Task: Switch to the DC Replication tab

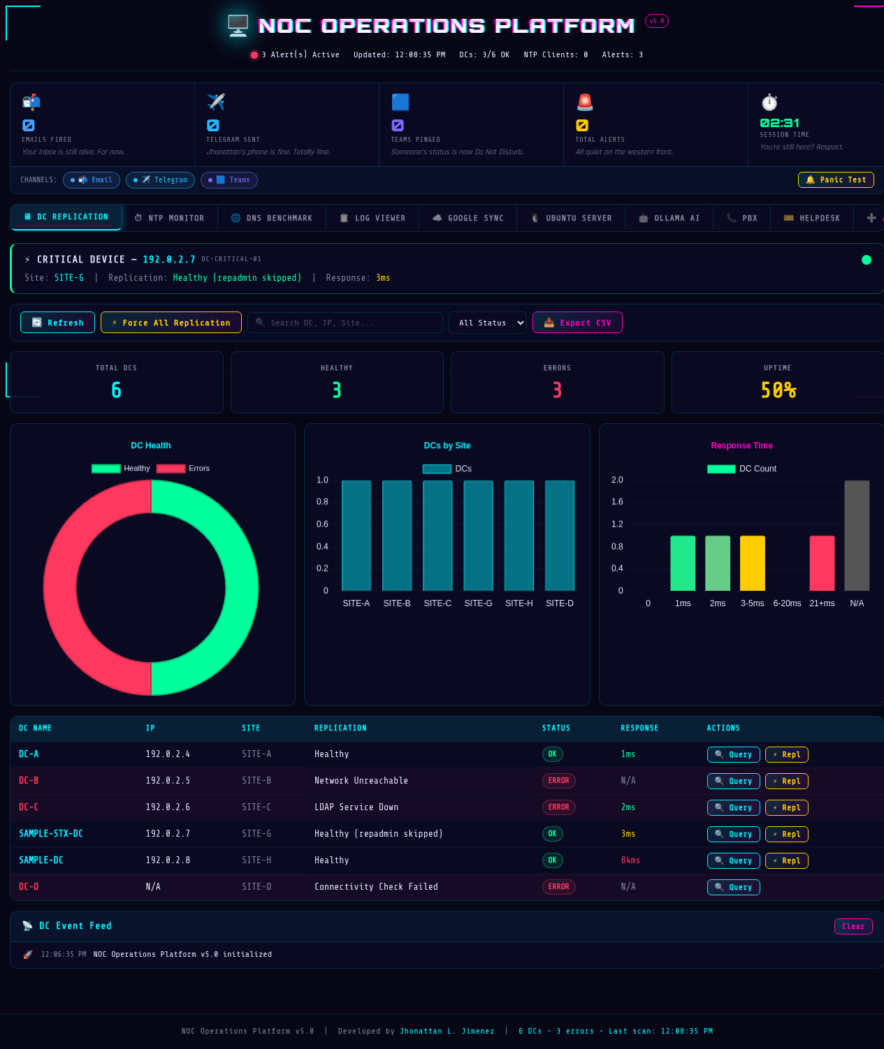Action: coord(66,217)
